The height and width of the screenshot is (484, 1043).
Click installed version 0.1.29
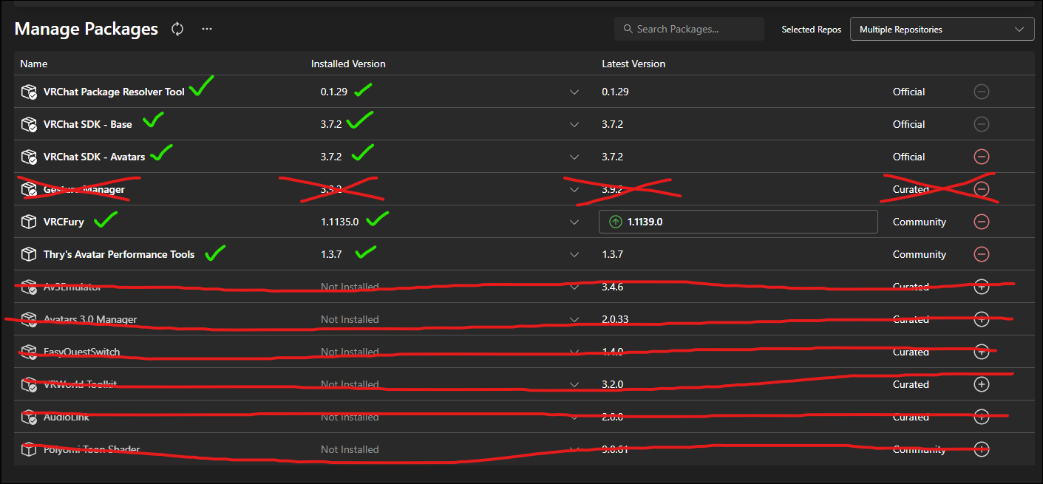point(333,92)
